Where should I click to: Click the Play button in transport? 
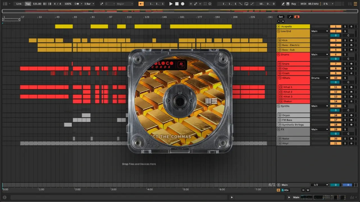[x=171, y=4]
